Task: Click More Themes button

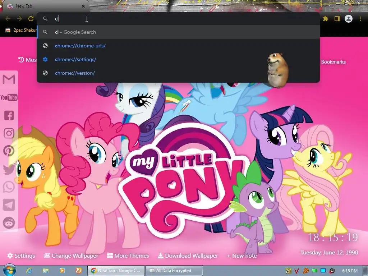Action: (128, 256)
